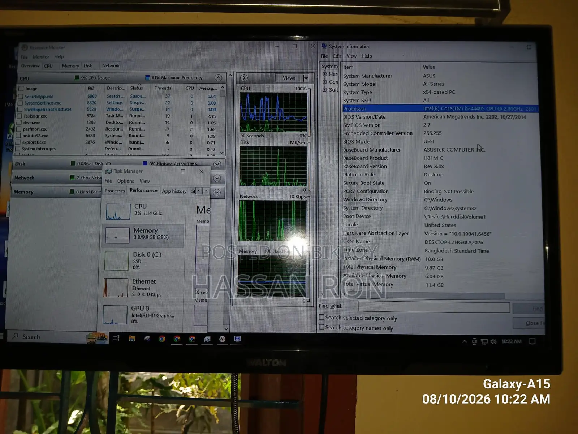Switch to Network tab in Resource Monitor
Viewport: 578px width, 434px height.
tap(111, 66)
